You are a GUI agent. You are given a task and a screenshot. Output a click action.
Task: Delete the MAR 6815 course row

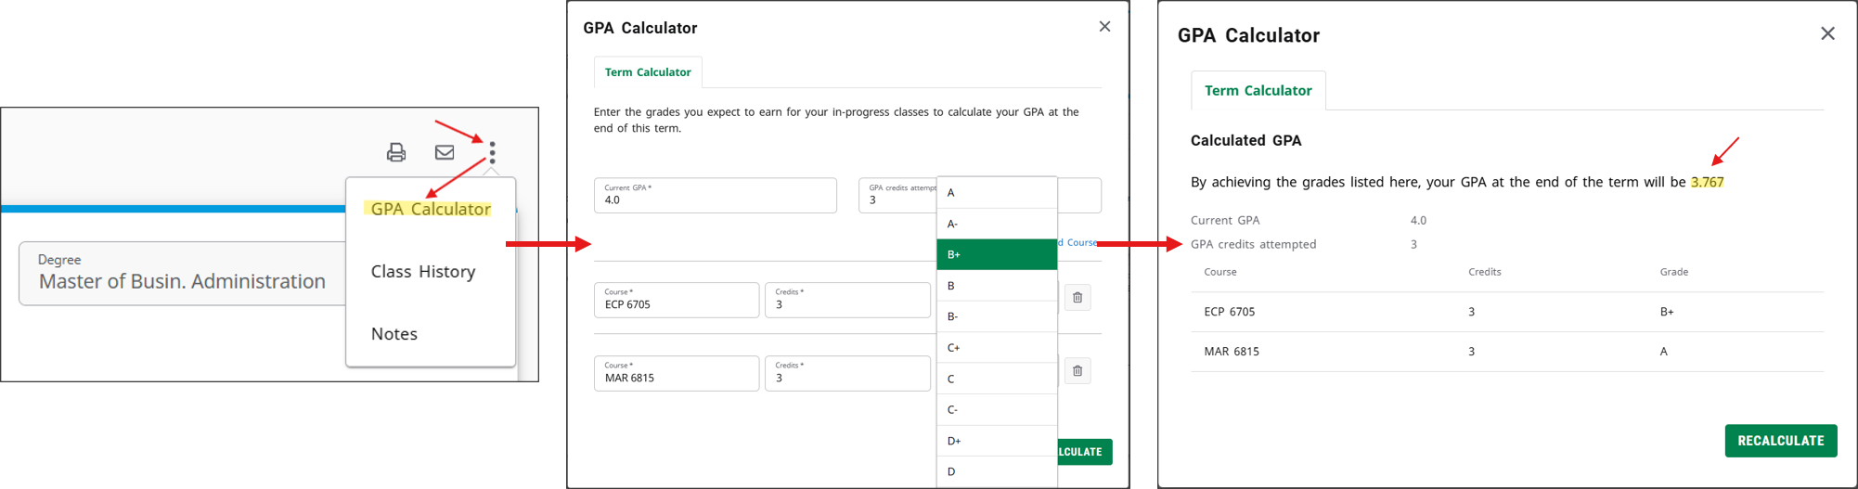[1077, 371]
